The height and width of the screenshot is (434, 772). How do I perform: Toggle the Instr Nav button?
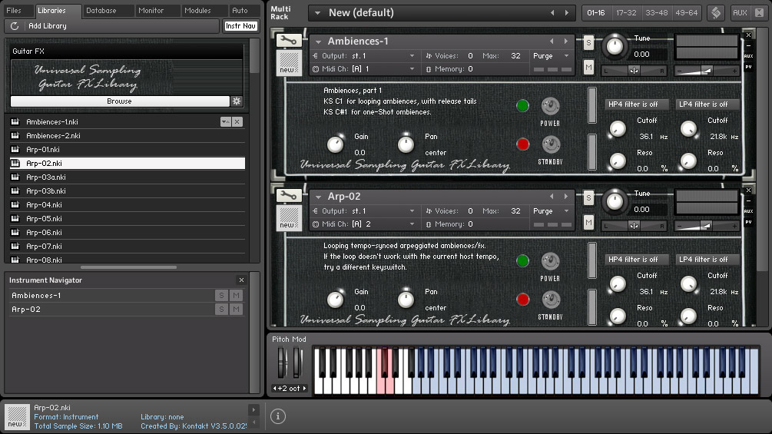(240, 26)
